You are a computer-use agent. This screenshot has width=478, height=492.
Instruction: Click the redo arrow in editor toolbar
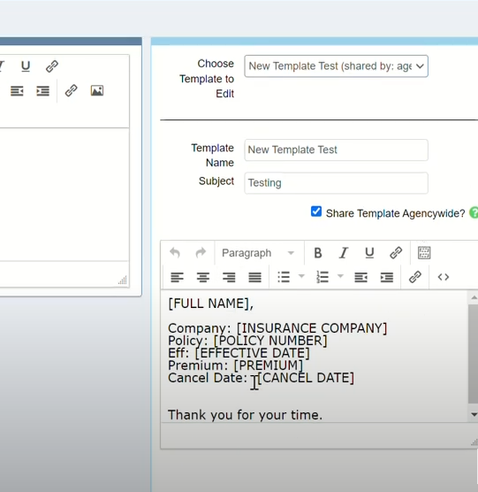(x=201, y=252)
